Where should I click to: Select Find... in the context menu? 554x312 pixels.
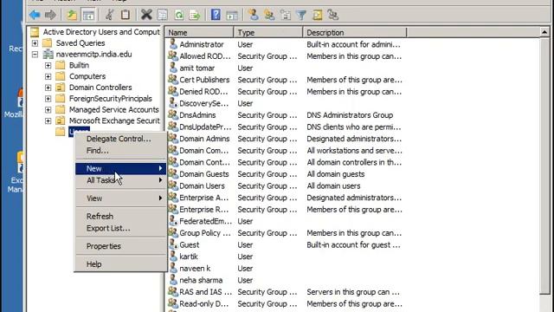pos(120,150)
